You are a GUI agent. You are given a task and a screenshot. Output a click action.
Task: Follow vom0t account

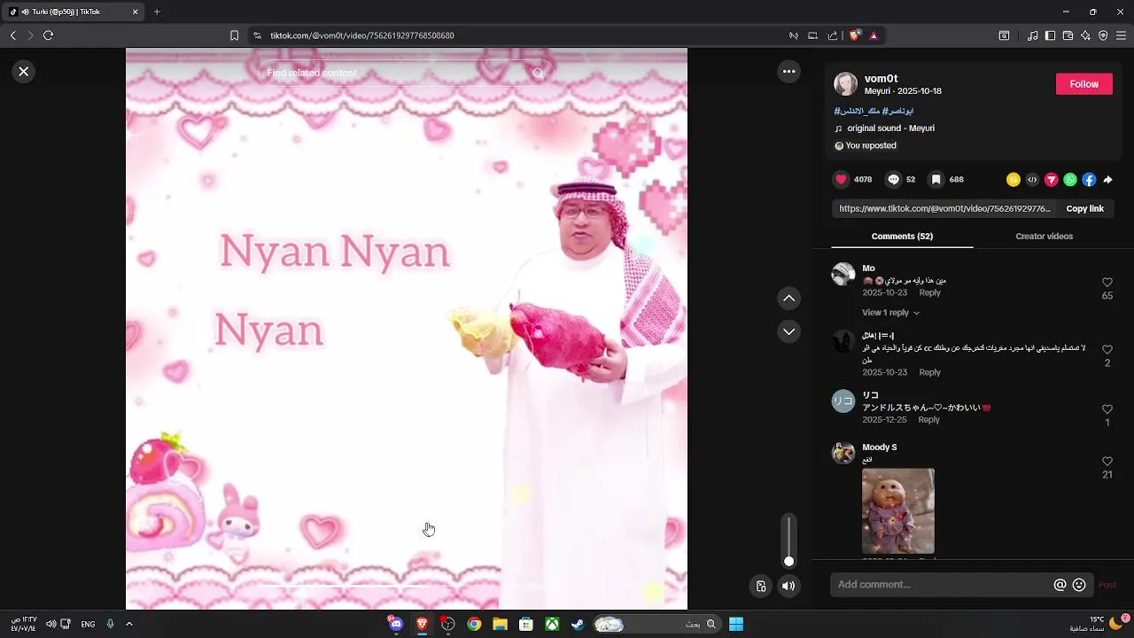[x=1084, y=84]
